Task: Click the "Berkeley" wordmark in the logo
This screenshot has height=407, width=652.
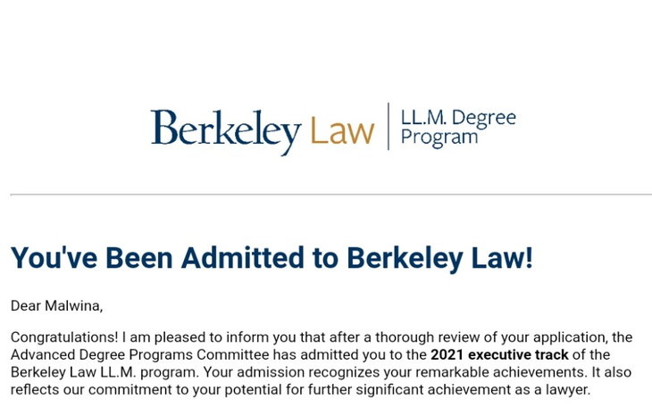Action: tap(225, 130)
